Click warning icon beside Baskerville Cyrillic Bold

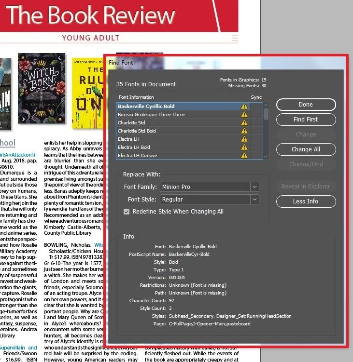(244, 107)
